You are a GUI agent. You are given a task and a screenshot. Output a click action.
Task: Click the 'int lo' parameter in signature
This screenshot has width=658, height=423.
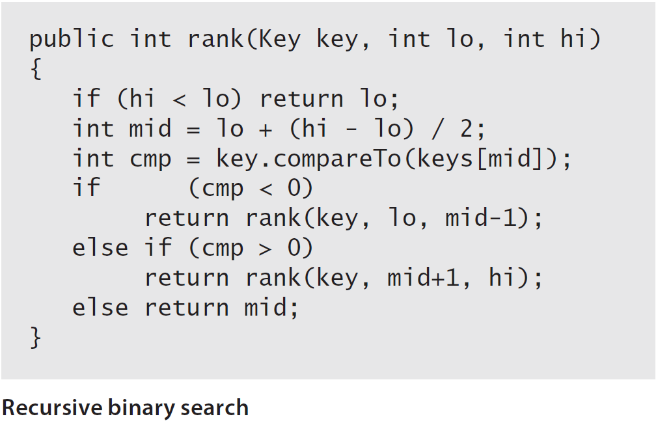click(431, 39)
